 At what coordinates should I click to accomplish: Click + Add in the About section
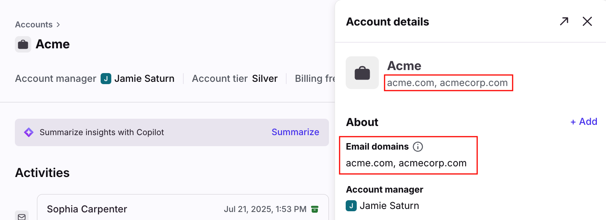(x=584, y=121)
